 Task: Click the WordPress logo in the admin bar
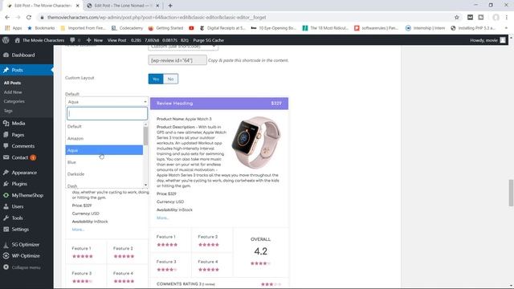(6, 40)
